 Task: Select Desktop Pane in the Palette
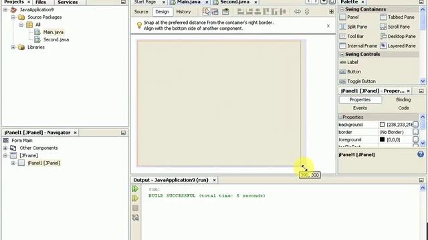point(398,36)
